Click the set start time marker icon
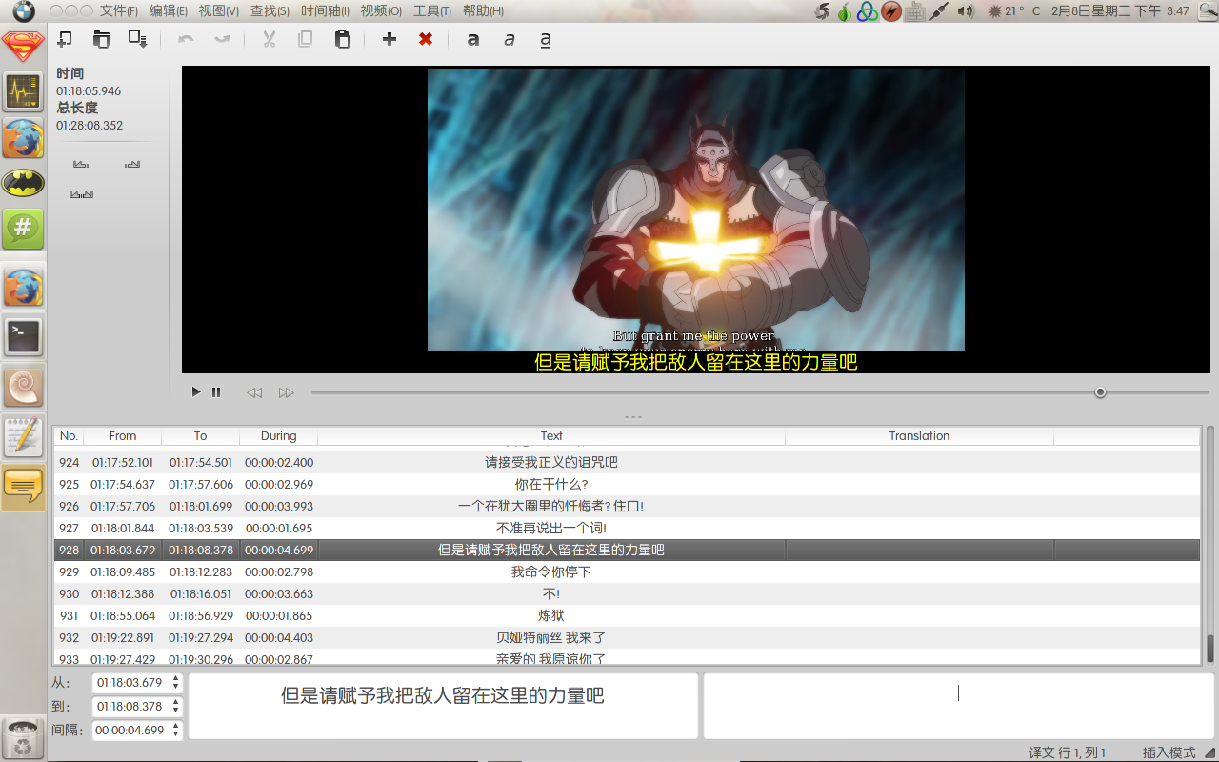This screenshot has width=1219, height=762. tap(81, 165)
